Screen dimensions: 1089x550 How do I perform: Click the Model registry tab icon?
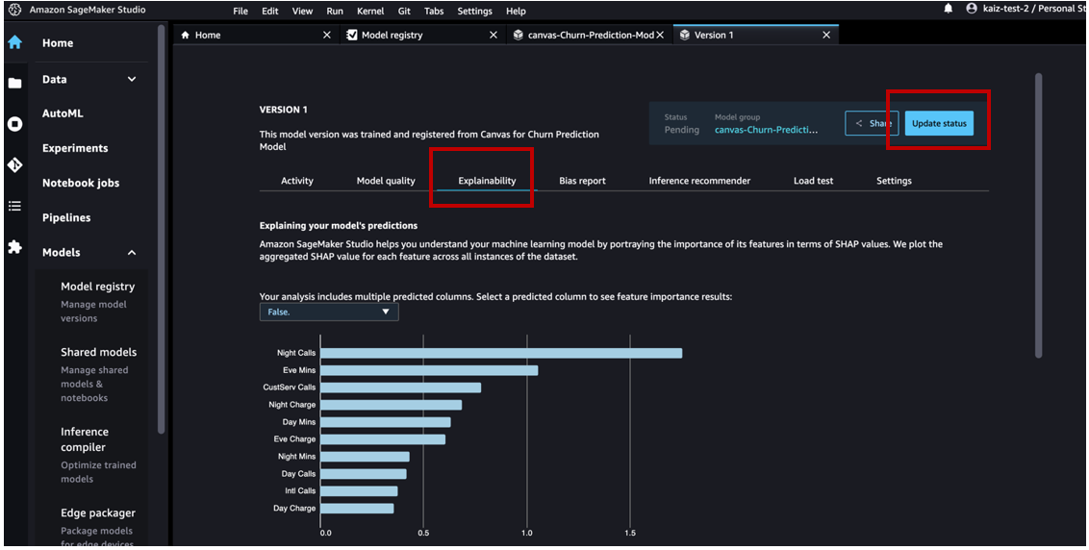352,35
